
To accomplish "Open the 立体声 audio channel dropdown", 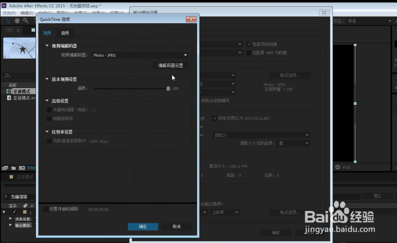I will point(224,212).
